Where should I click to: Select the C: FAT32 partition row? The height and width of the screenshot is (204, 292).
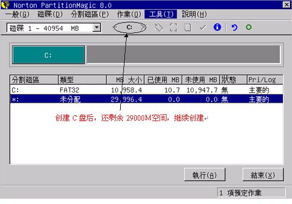click(x=146, y=90)
